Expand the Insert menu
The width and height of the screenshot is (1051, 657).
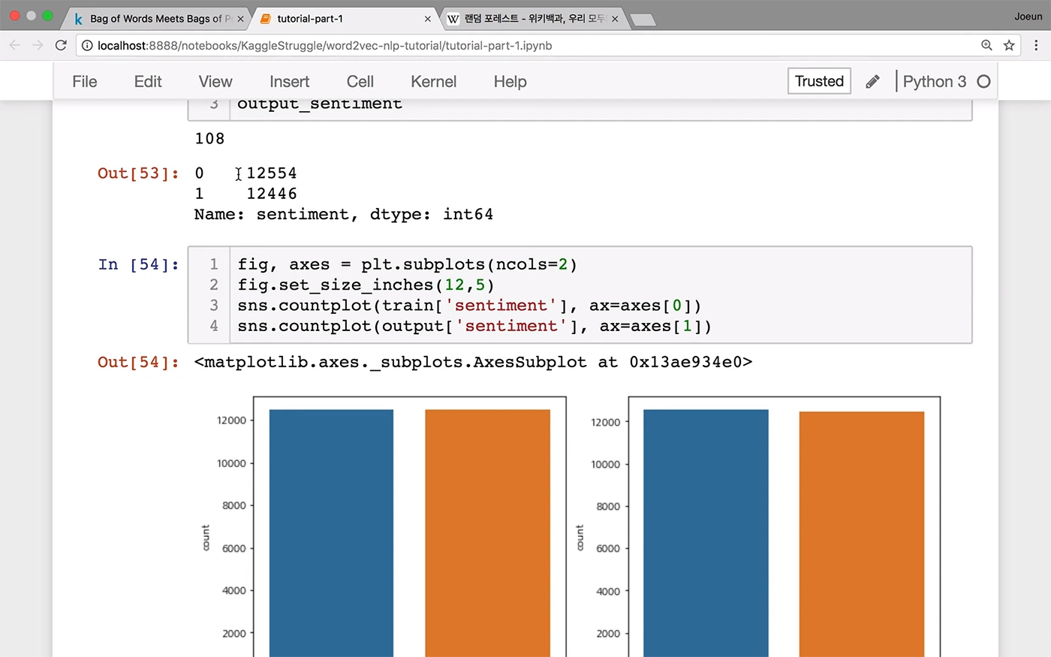click(289, 81)
